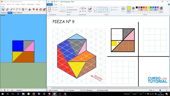Switch to the Perspectiva scene tab
Image resolution: width=170 pixels, height=96 pixels.
tap(4, 13)
